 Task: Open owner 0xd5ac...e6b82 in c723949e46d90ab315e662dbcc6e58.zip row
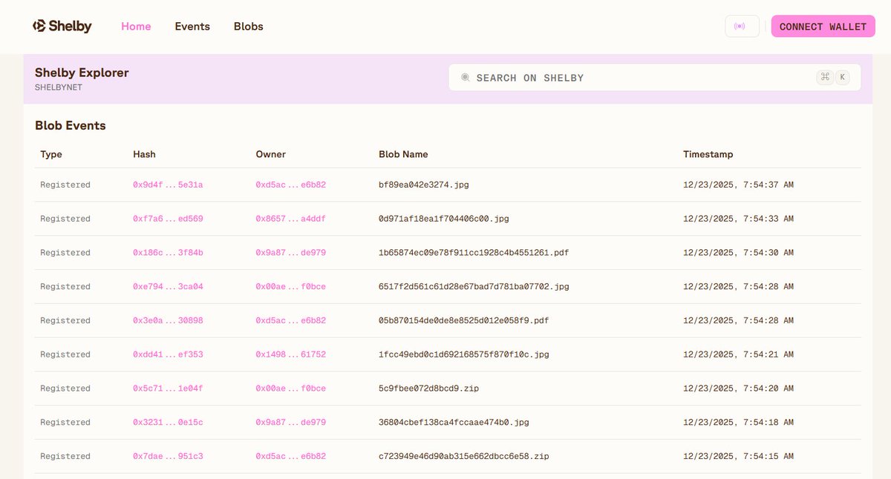click(x=291, y=456)
